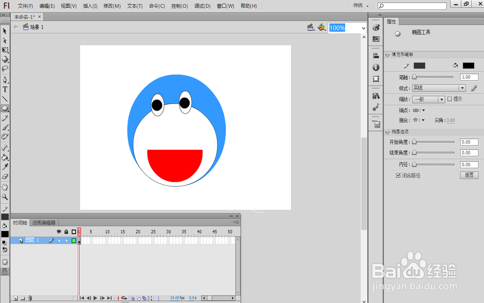Click the edit stroke style pencil icon
This screenshot has width=484, height=303.
coord(474,88)
